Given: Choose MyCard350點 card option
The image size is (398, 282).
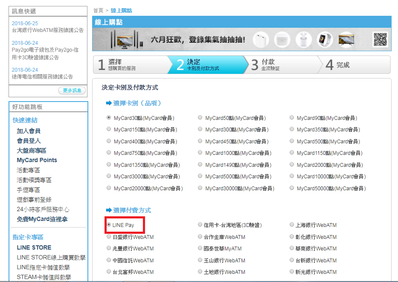Looking at the screenshot, I should pyautogui.click(x=292, y=129).
